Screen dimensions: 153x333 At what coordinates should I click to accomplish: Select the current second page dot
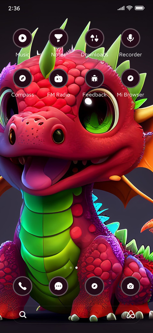(76, 268)
